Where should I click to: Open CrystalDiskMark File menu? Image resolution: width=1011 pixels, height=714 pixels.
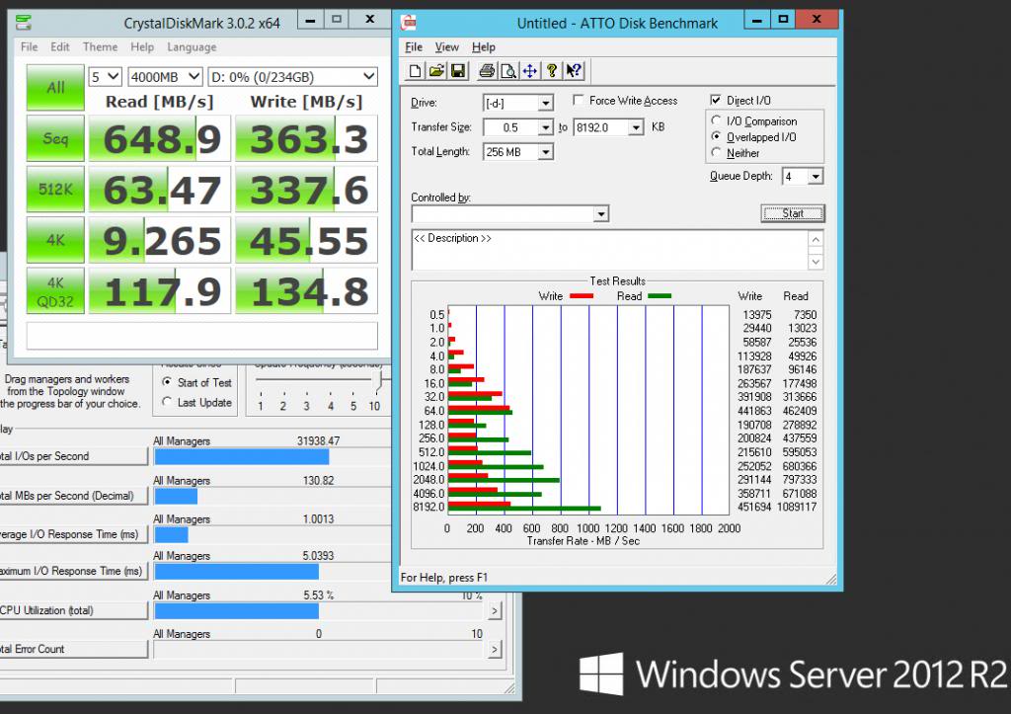coord(29,47)
